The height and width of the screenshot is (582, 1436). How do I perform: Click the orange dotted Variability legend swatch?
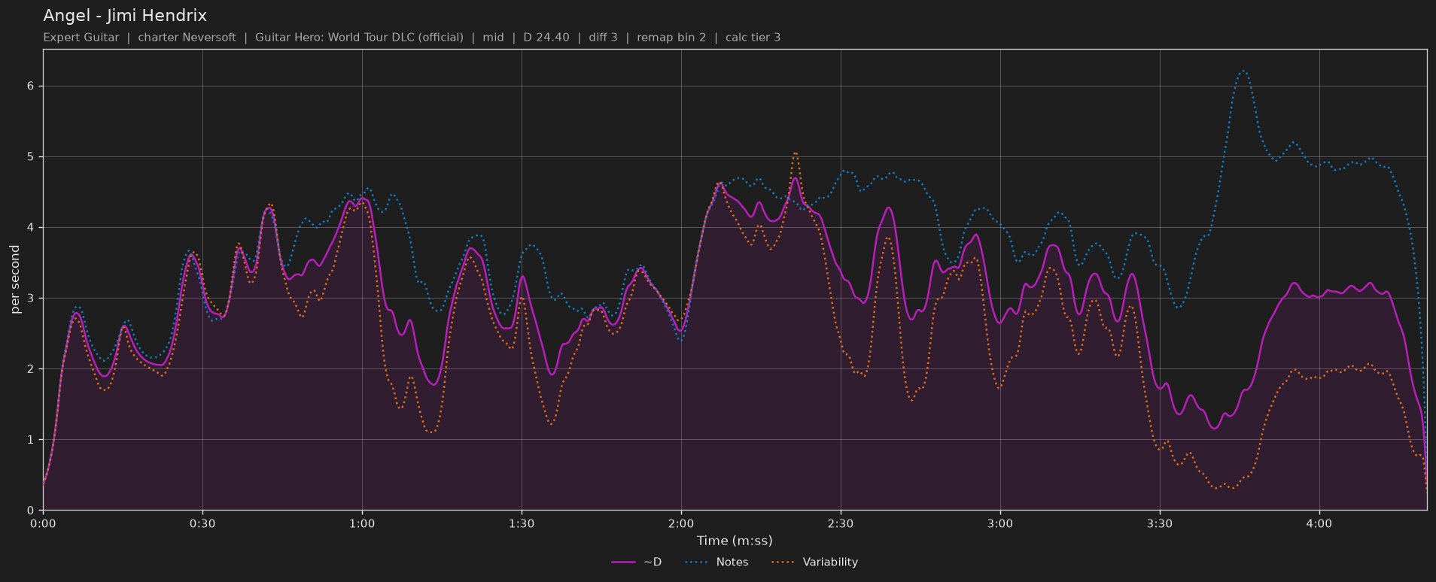coord(783,562)
